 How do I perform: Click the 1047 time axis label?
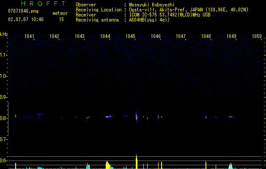181,36
